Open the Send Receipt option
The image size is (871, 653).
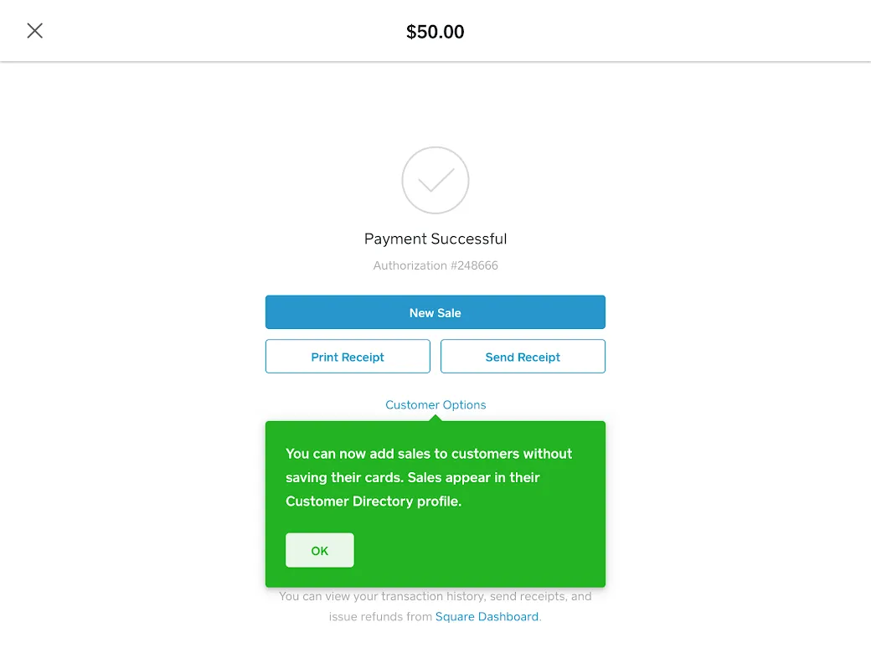[523, 357]
